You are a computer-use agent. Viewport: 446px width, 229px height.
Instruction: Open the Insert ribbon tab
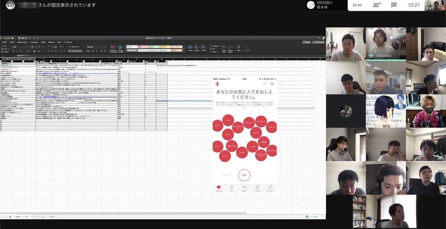tap(4, 42)
